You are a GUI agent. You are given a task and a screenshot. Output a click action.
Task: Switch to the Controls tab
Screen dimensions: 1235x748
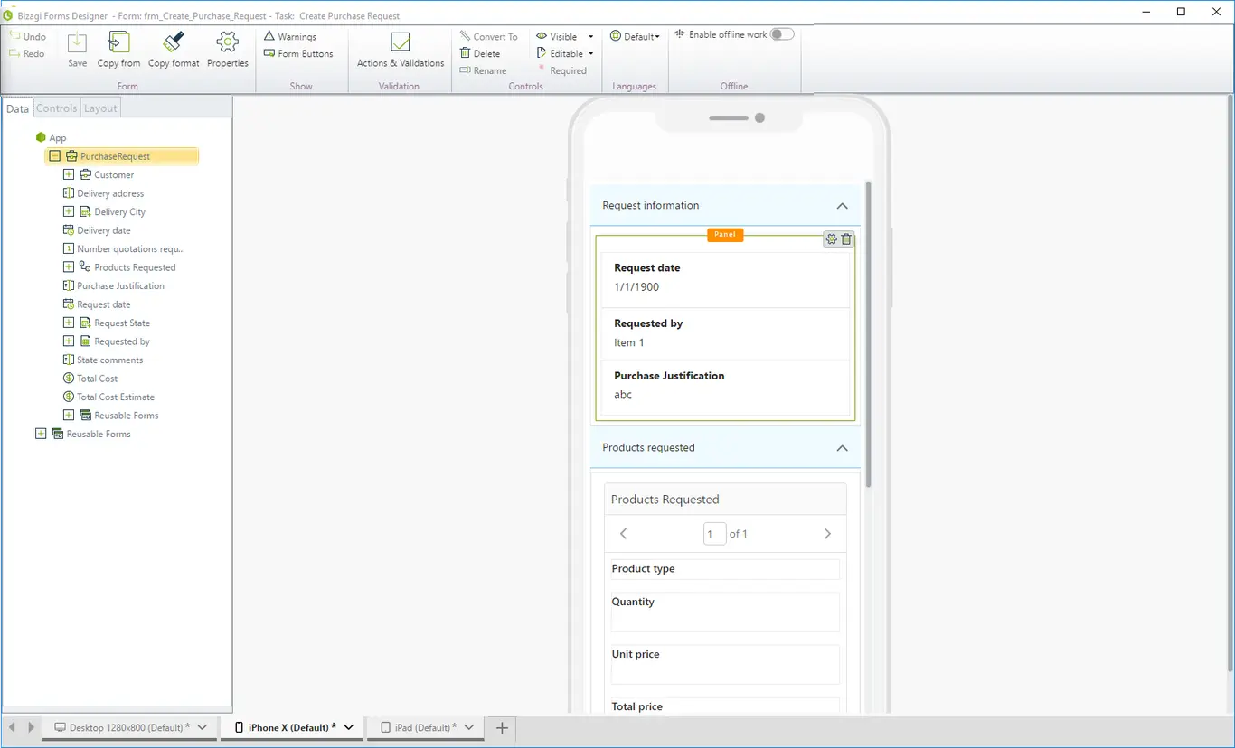pos(57,108)
